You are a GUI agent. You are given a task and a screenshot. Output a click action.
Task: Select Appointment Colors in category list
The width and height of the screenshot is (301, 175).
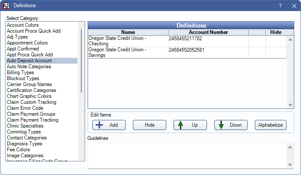point(27,43)
